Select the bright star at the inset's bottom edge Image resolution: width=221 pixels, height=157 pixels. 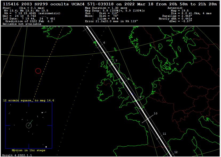click(x=46, y=147)
